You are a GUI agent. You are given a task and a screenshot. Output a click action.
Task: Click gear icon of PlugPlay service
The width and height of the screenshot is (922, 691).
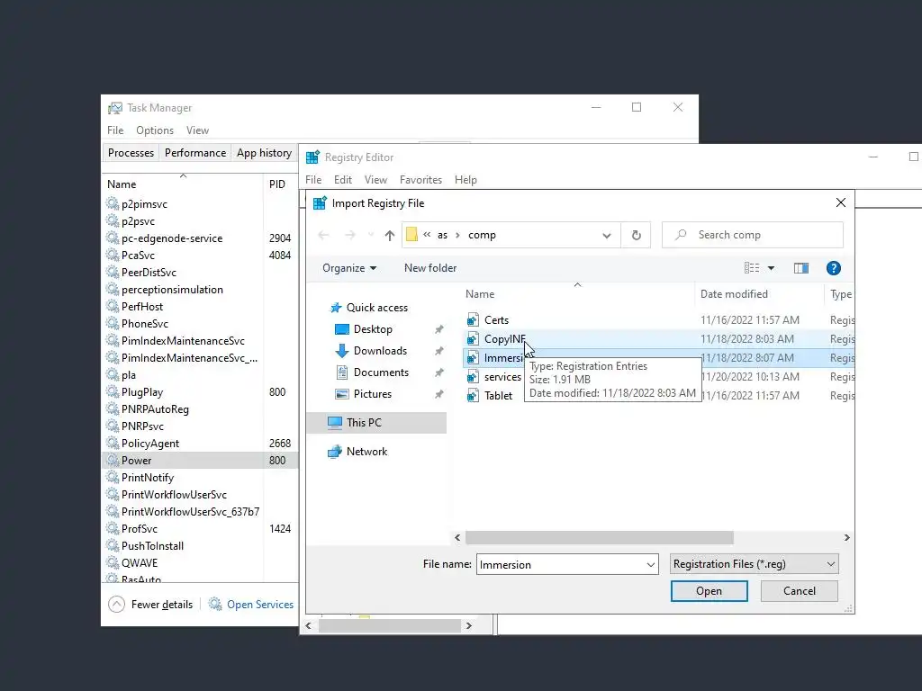coord(113,392)
